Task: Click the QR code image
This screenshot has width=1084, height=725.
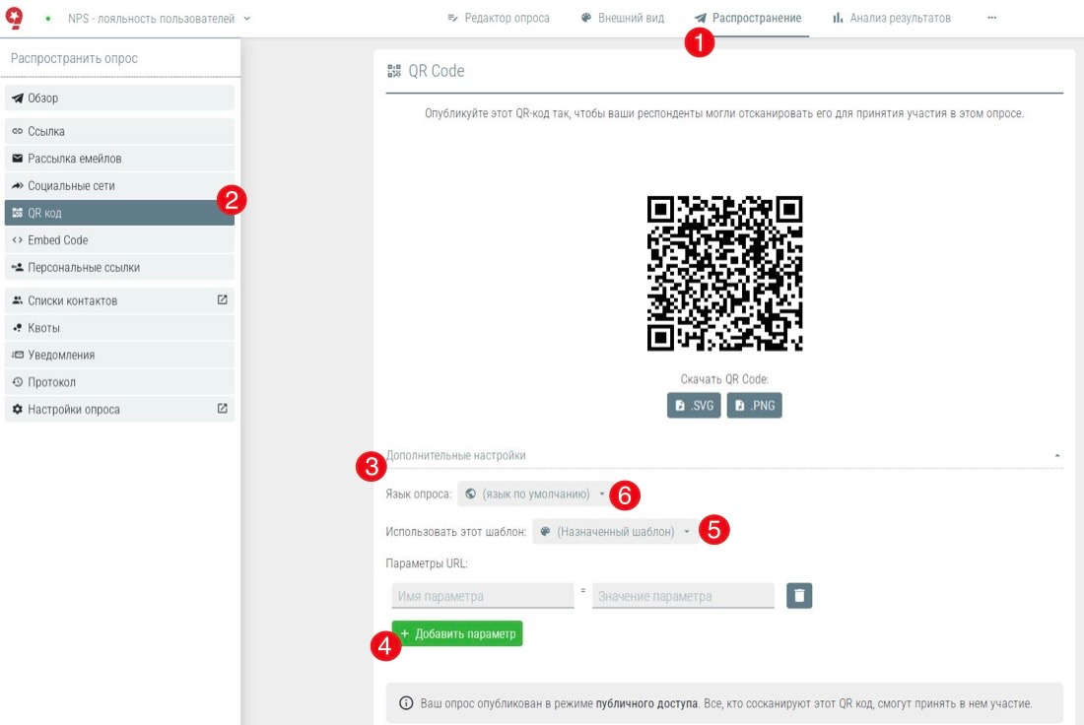Action: click(x=724, y=273)
